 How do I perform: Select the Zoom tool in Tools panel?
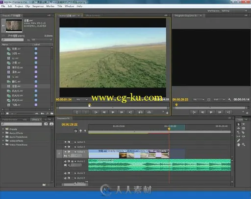(243, 144)
